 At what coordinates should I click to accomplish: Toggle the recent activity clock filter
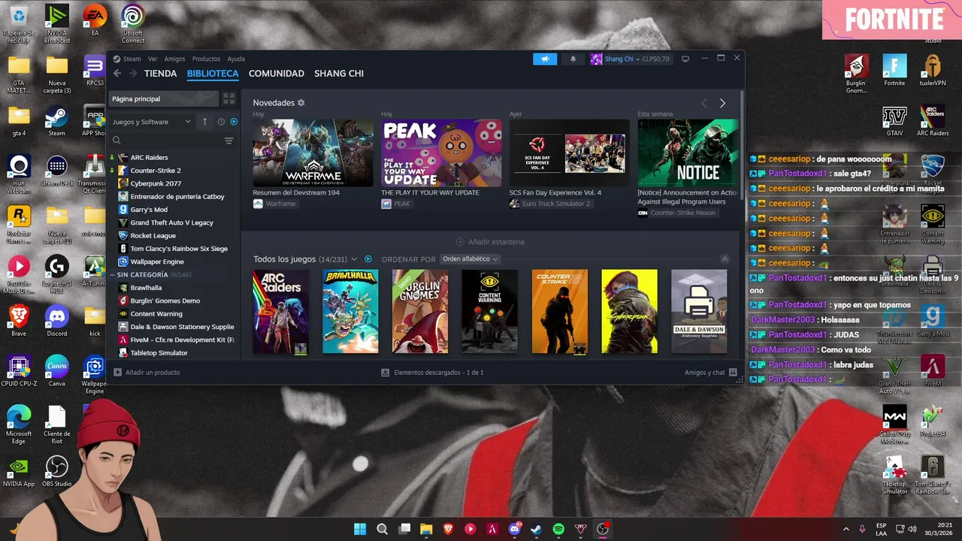[x=221, y=122]
